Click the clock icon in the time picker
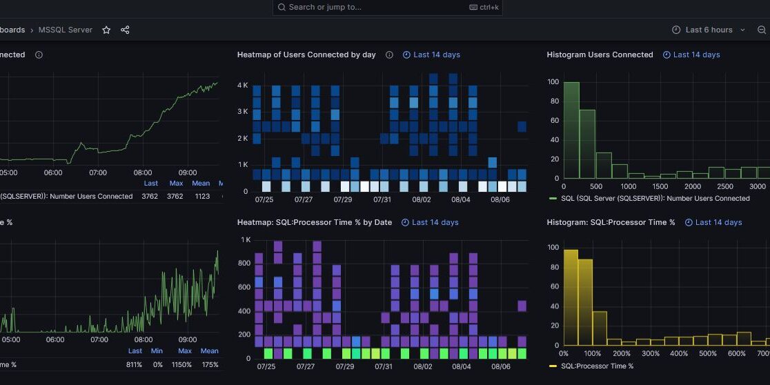 (676, 30)
